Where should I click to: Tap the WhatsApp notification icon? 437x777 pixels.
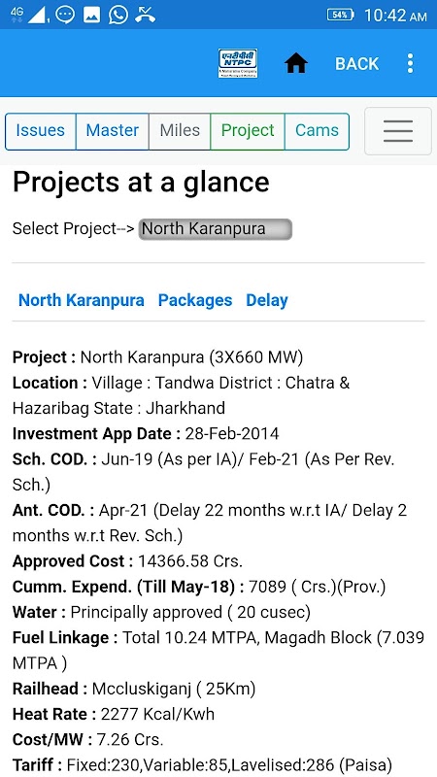point(118,15)
